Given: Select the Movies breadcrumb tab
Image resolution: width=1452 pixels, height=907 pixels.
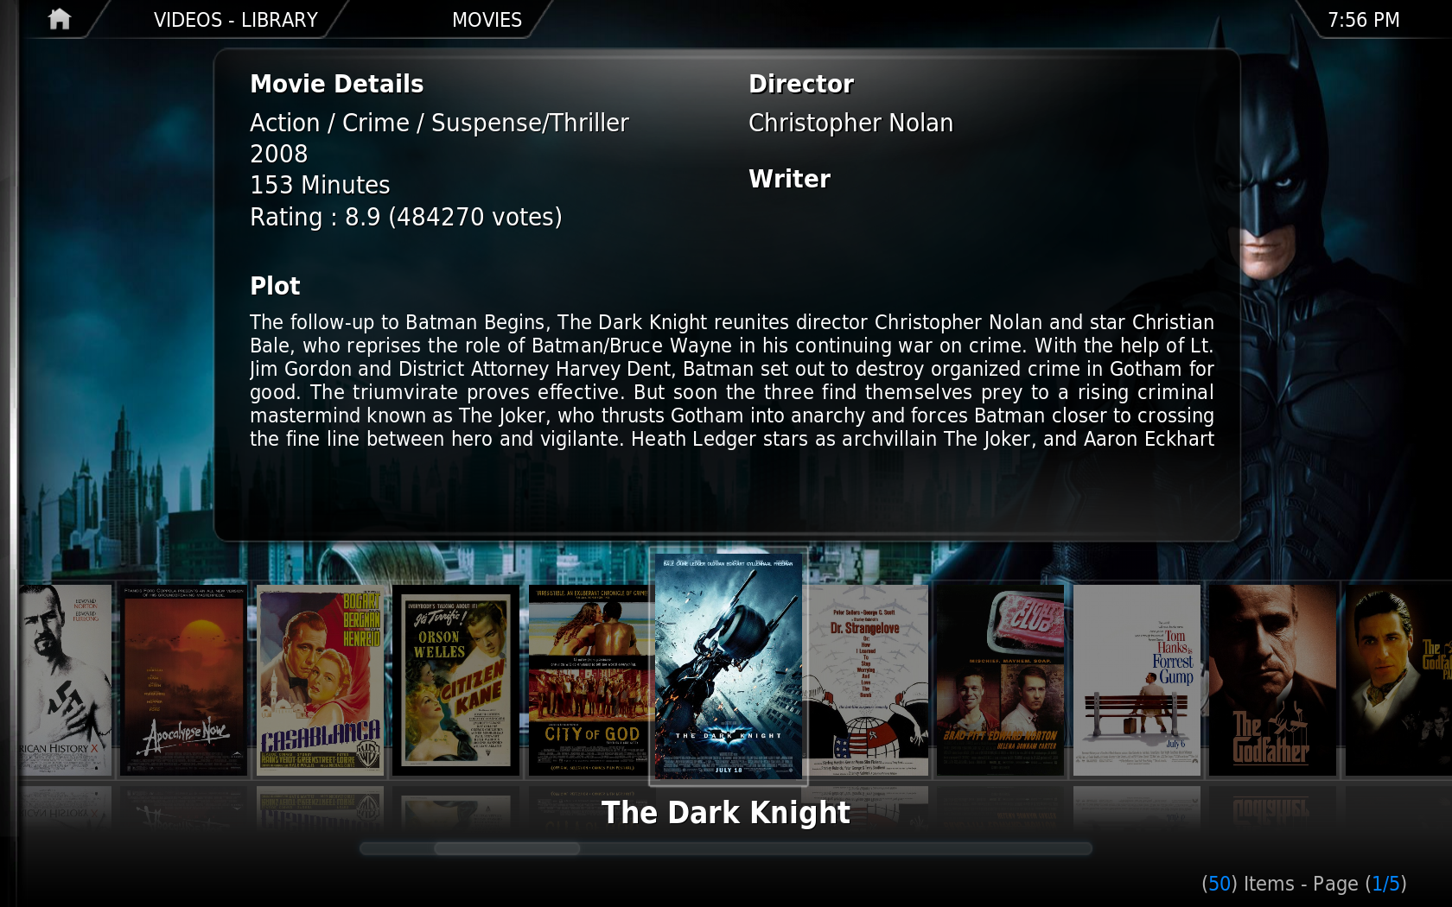Looking at the screenshot, I should click(487, 20).
